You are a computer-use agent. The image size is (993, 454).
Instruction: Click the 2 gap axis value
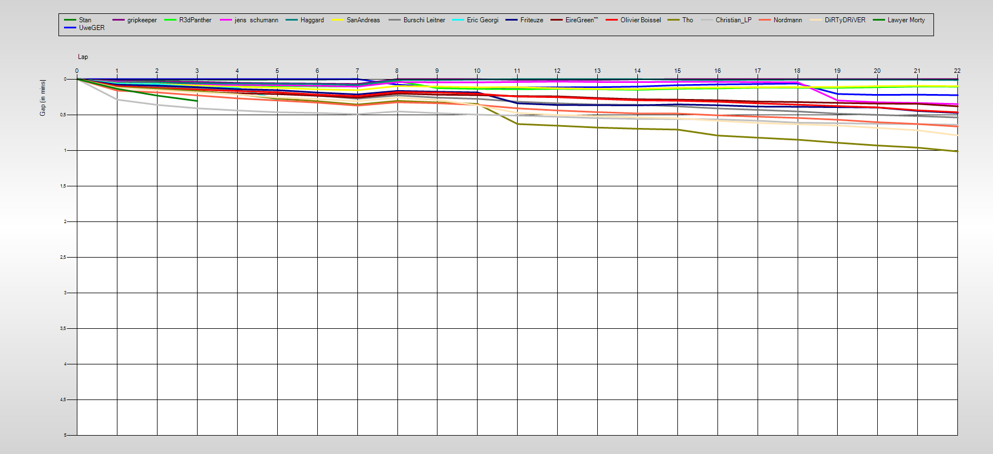(65, 221)
